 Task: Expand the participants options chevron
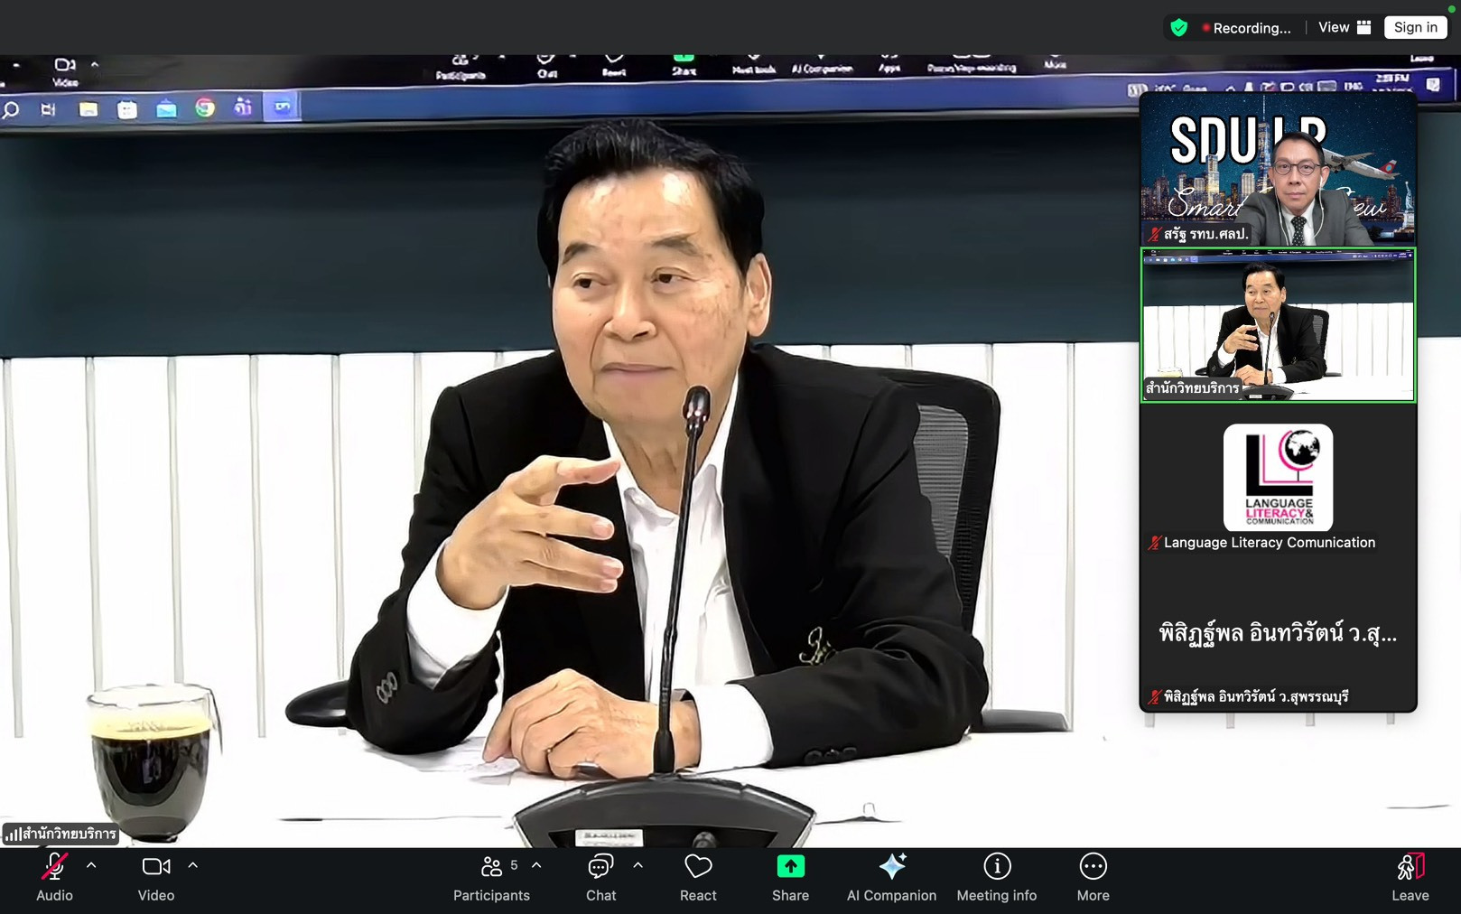tap(536, 865)
